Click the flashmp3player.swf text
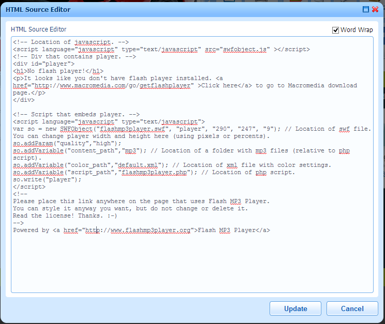The height and width of the screenshot is (324, 385). coord(132,129)
